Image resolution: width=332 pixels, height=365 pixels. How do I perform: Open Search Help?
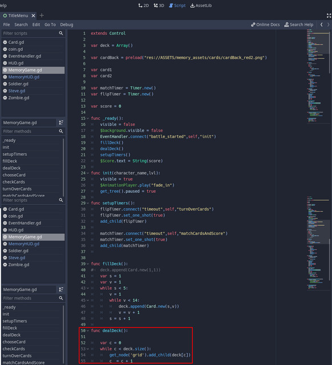tap(299, 25)
